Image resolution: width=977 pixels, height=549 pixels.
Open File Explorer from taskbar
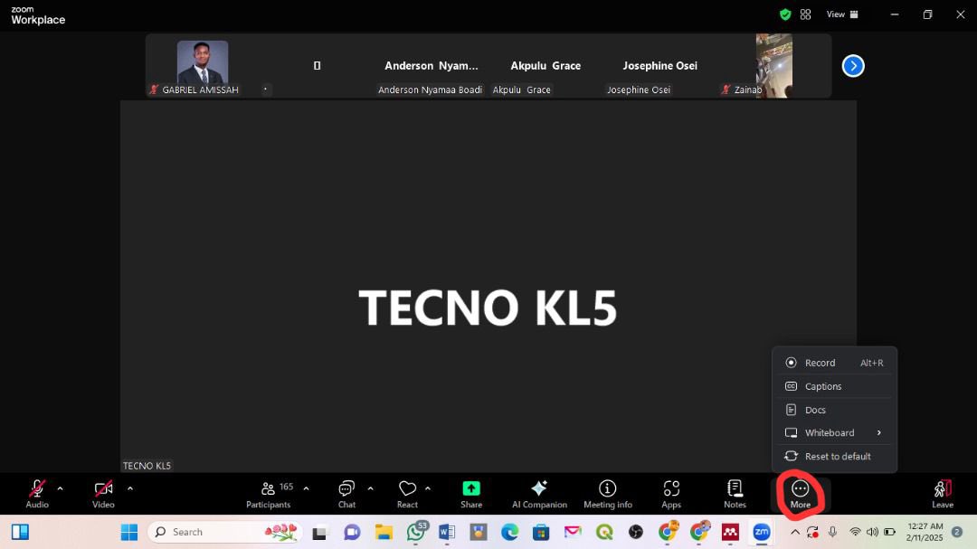point(384,532)
